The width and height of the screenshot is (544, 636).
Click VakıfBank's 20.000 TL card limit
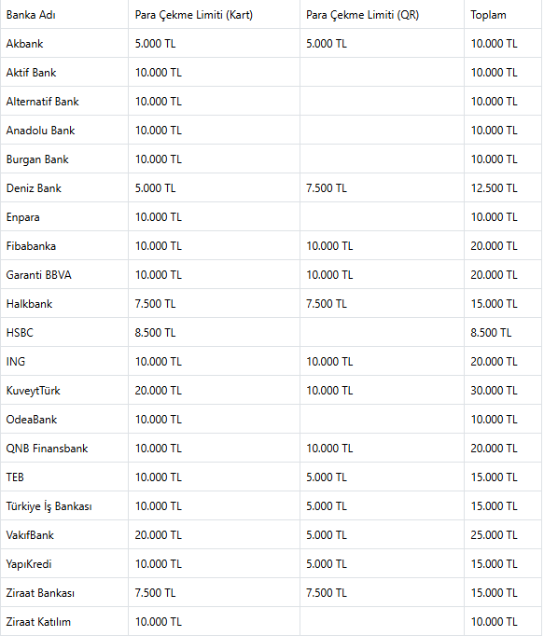[x=158, y=535]
